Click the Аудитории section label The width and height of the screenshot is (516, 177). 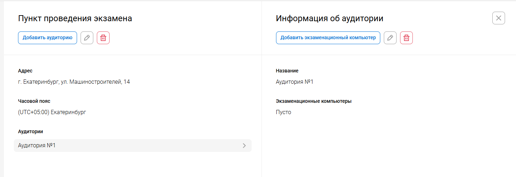coord(30,131)
